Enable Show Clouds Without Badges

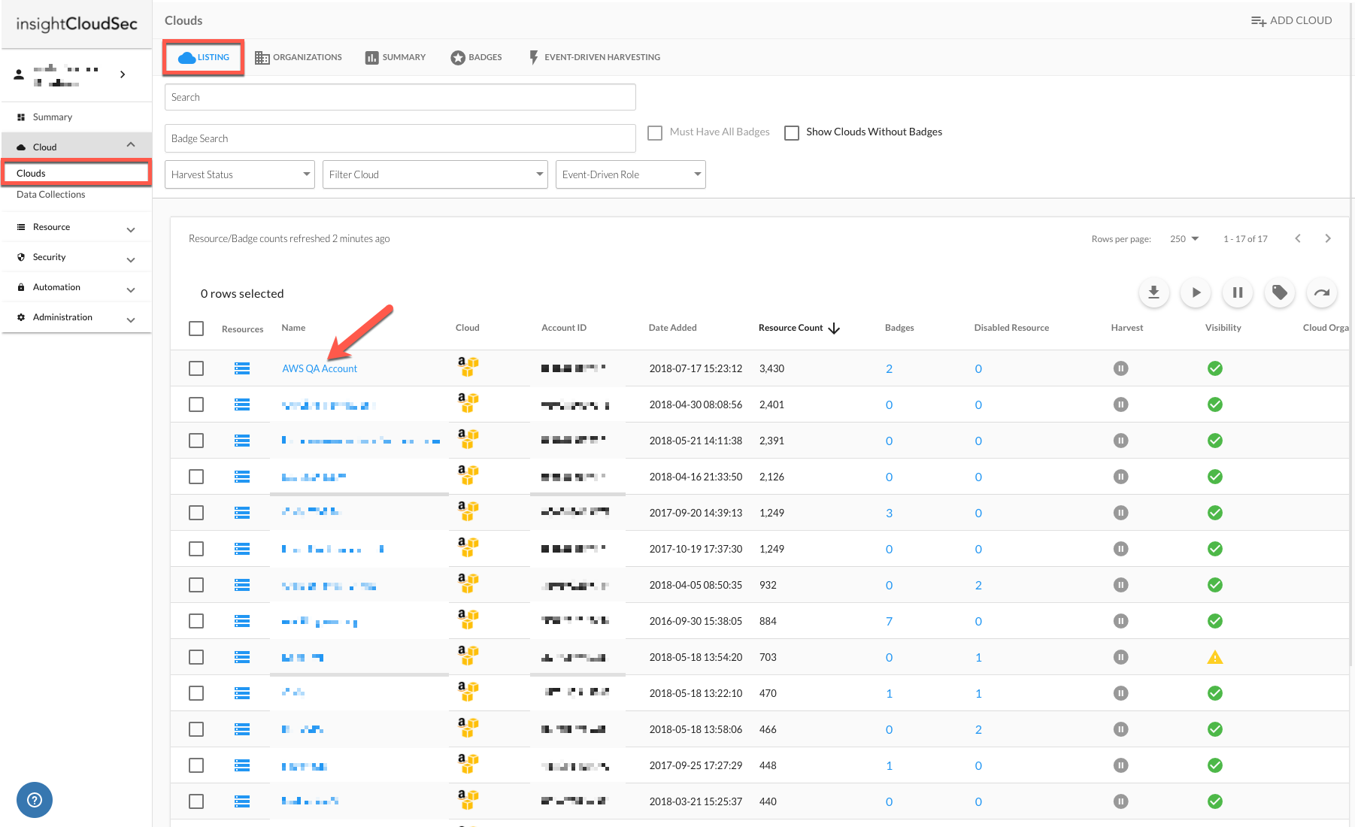[792, 133]
